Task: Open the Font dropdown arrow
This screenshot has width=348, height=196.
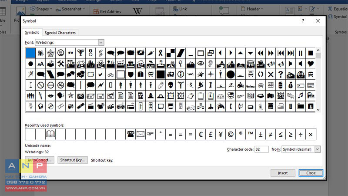Action: [101, 42]
